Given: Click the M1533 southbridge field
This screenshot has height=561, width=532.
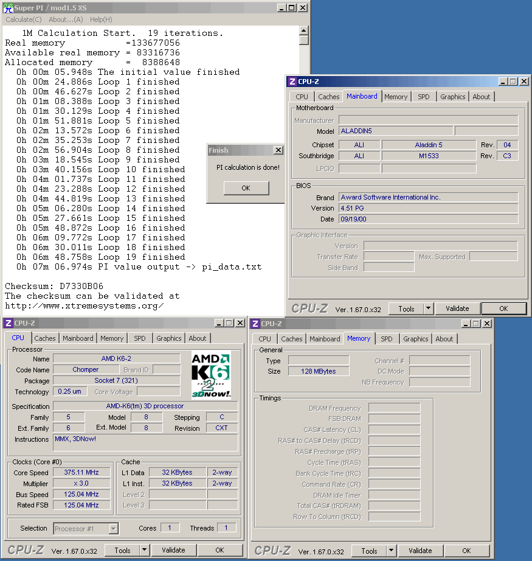Looking at the screenshot, I should click(x=429, y=156).
